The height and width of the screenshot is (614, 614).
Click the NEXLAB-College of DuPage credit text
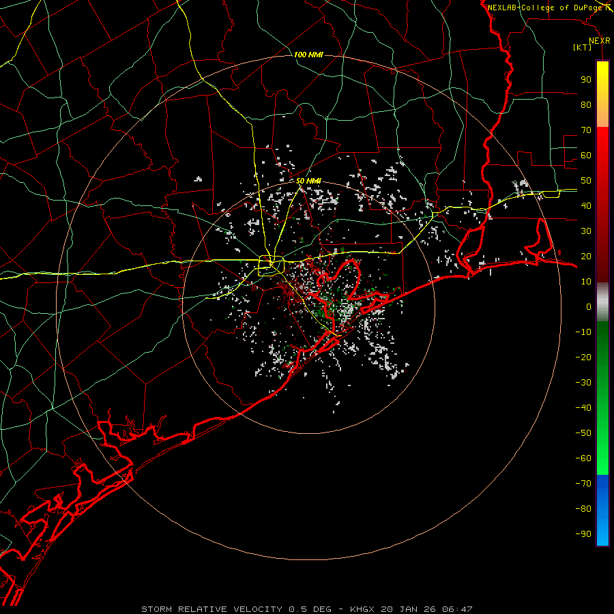[x=544, y=8]
